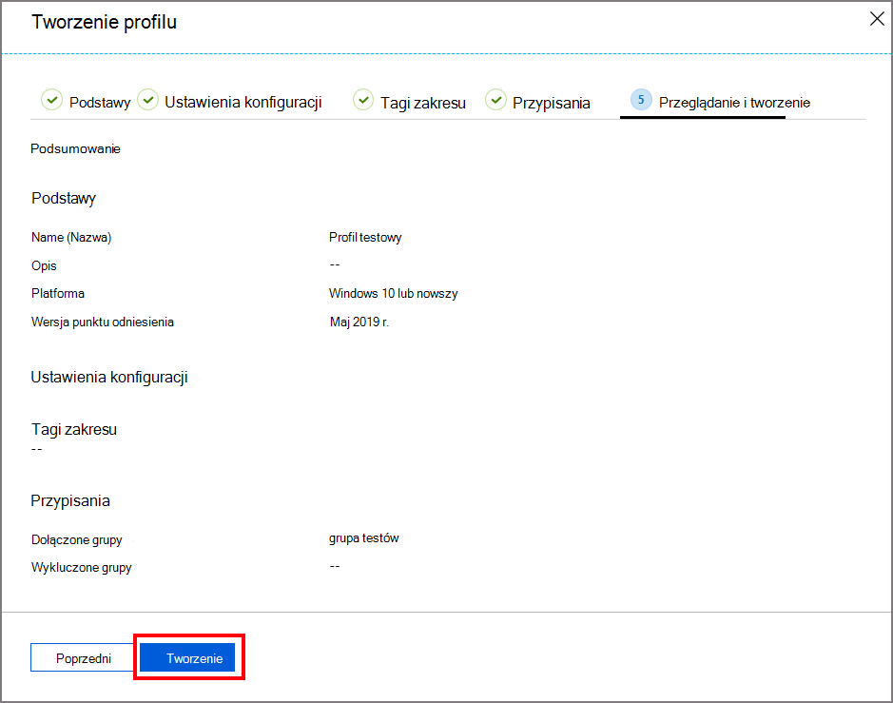Click the 'Maj 2019 r.' value
The height and width of the screenshot is (703, 893).
[x=359, y=322]
